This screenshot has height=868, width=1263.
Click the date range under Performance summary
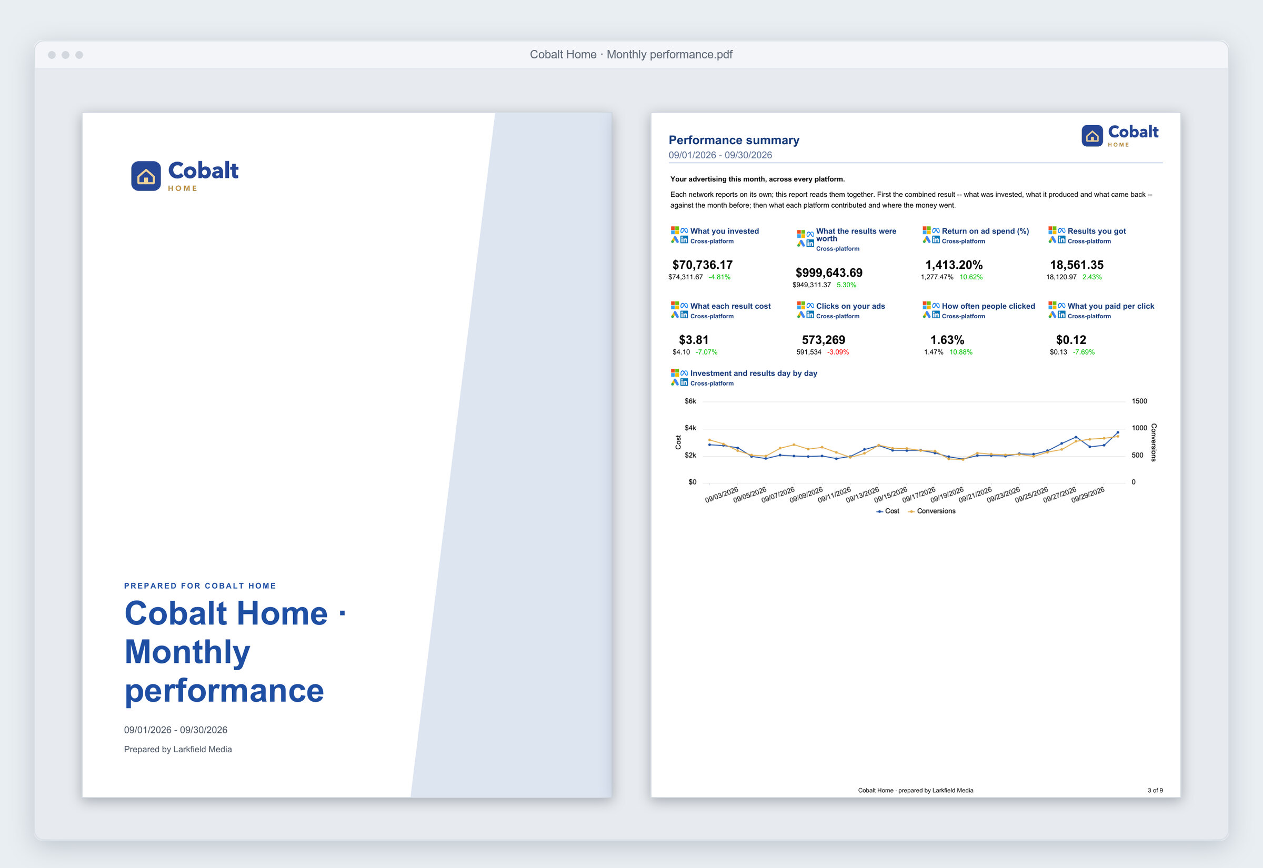coord(720,155)
